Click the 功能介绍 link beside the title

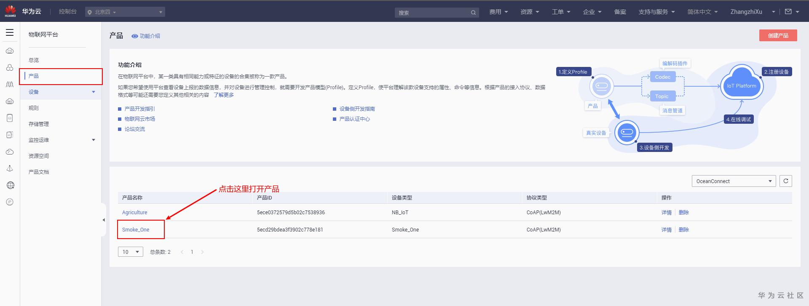click(x=150, y=36)
